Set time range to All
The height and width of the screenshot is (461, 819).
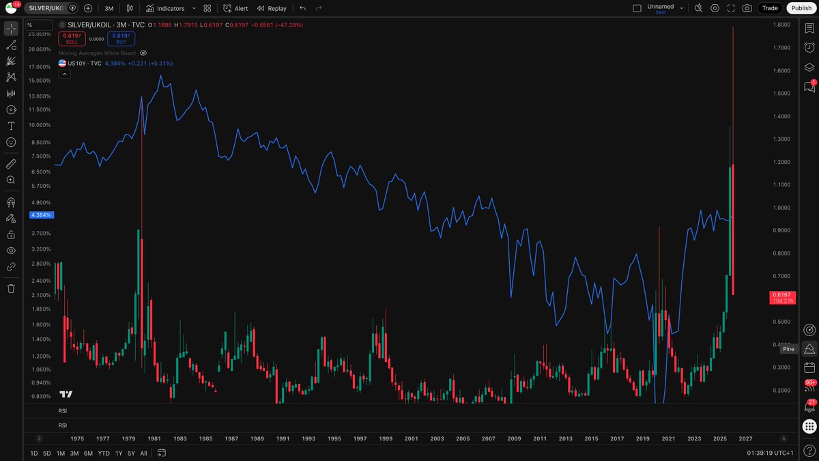[x=143, y=453]
